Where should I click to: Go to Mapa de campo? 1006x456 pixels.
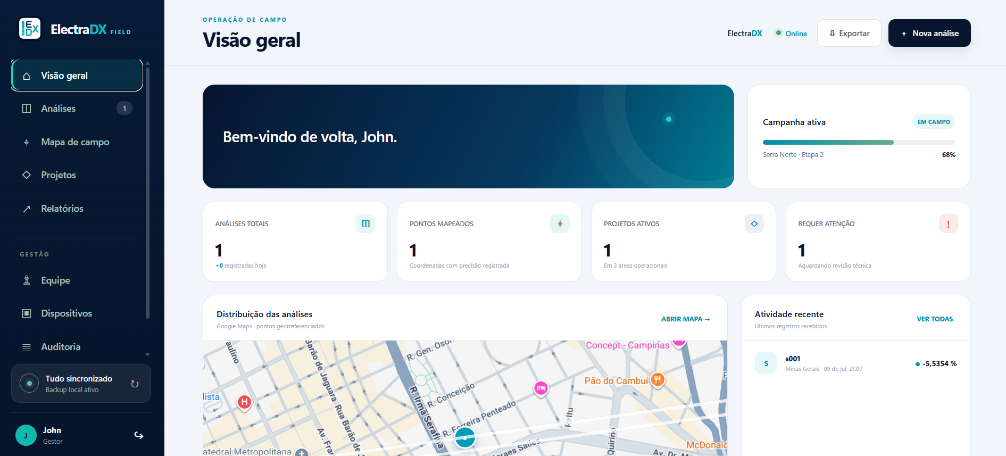point(77,142)
